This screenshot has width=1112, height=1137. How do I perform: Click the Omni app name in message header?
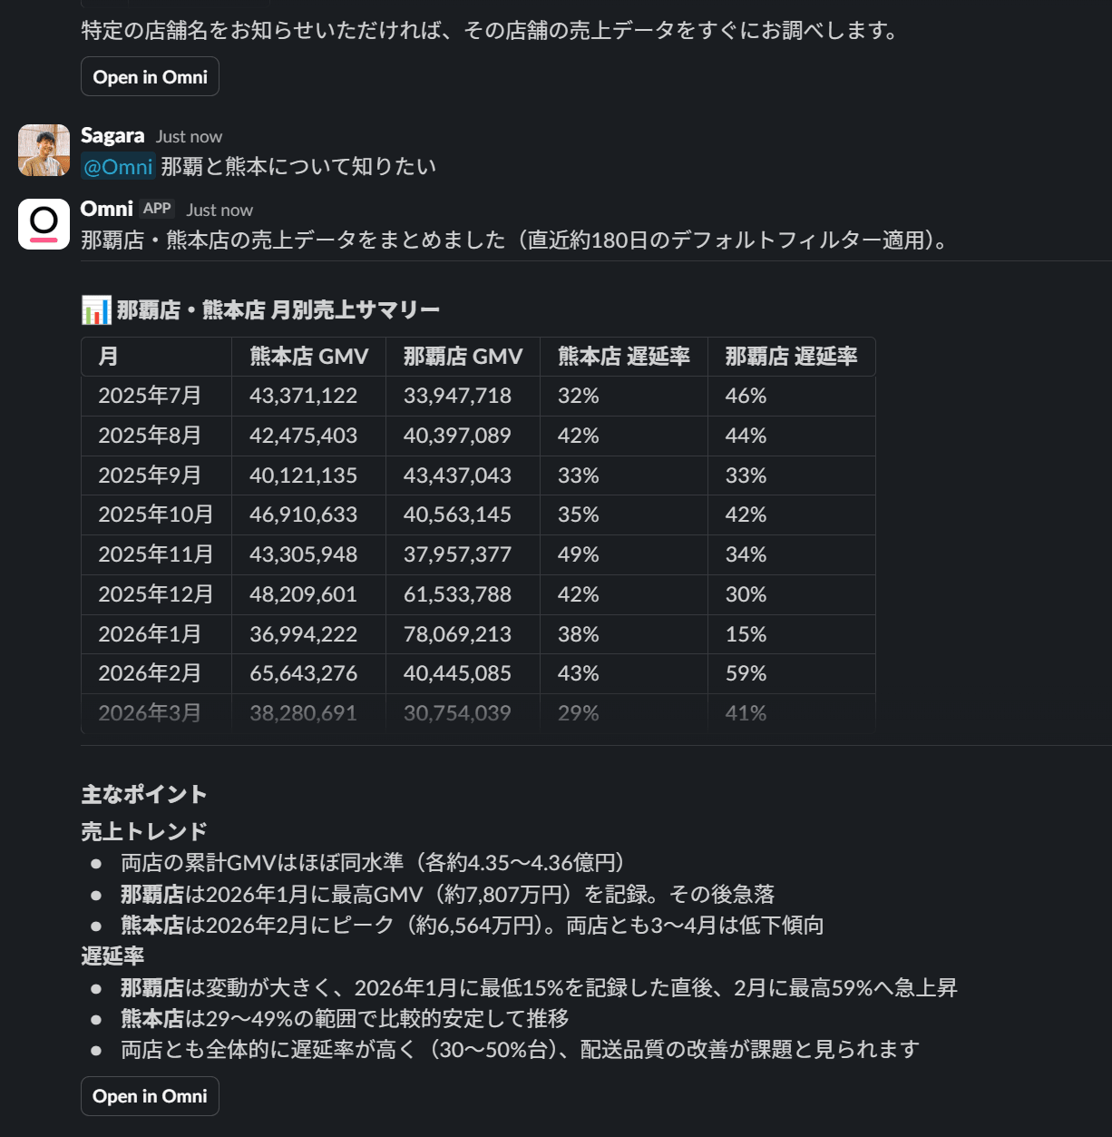pyautogui.click(x=107, y=209)
